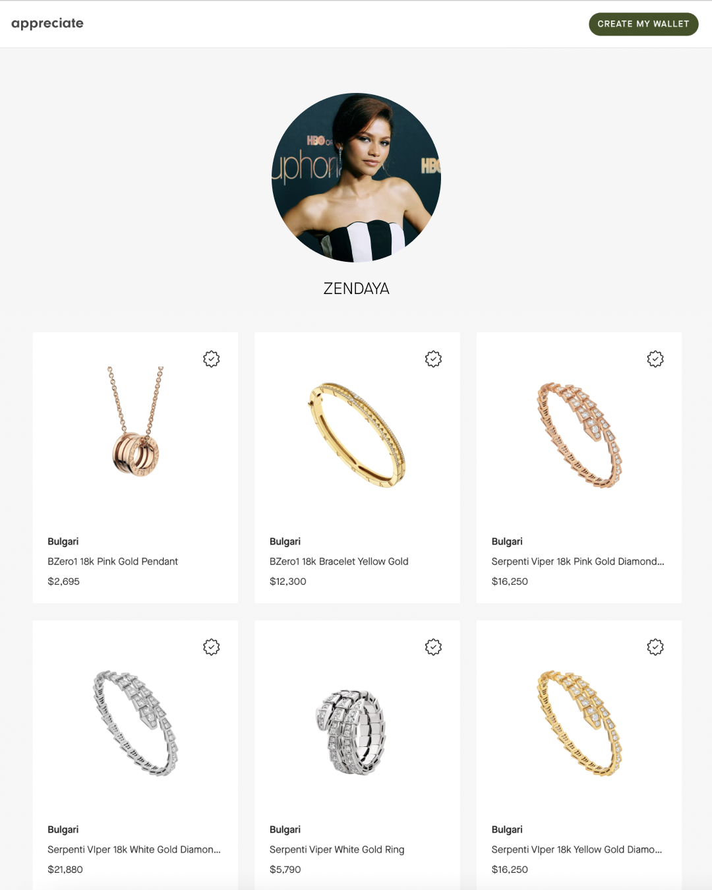Select the pink gold pendant necklace image
This screenshot has height=890, width=712.
click(x=136, y=421)
